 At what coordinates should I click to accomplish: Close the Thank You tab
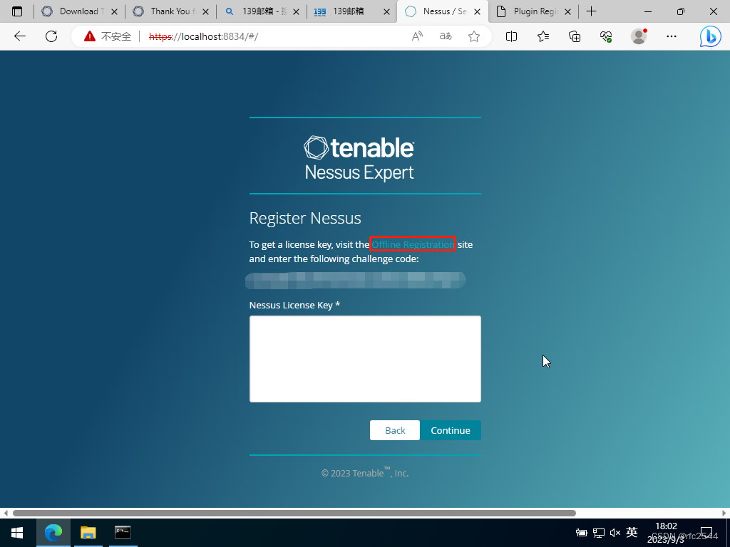205,11
